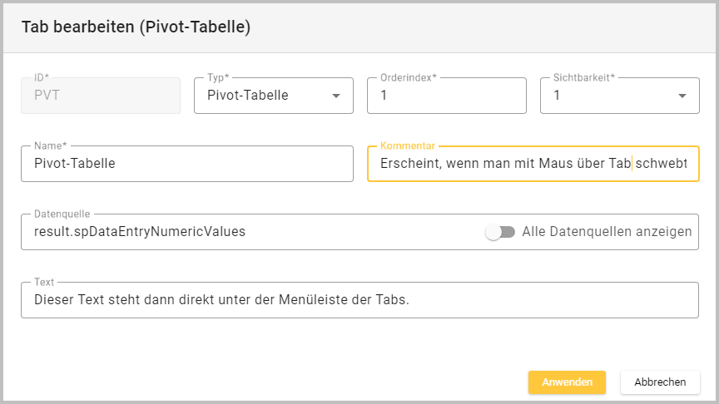Image resolution: width=719 pixels, height=404 pixels.
Task: Click into the Name field containing Pivot-Tabelle
Action: (187, 164)
